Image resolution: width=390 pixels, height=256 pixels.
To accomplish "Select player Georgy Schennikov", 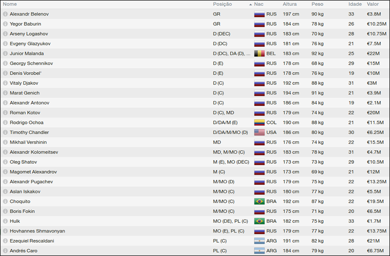I will coord(31,63).
